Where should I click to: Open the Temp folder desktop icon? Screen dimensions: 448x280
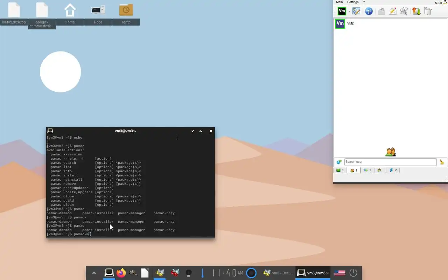tap(126, 14)
